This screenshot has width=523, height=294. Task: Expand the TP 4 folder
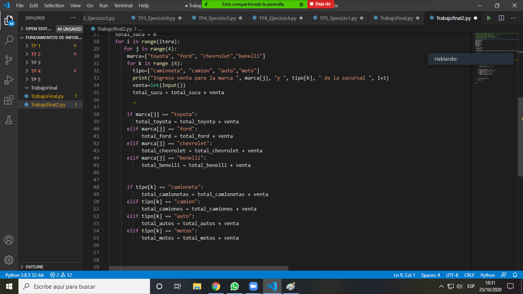51,71
